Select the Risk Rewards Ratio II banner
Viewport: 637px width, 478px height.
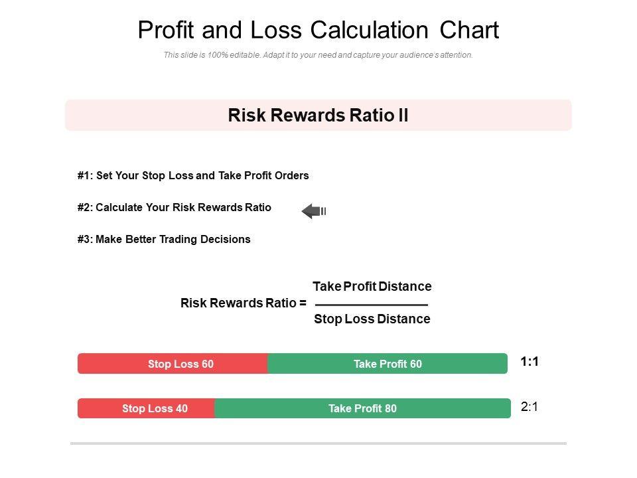(x=318, y=116)
